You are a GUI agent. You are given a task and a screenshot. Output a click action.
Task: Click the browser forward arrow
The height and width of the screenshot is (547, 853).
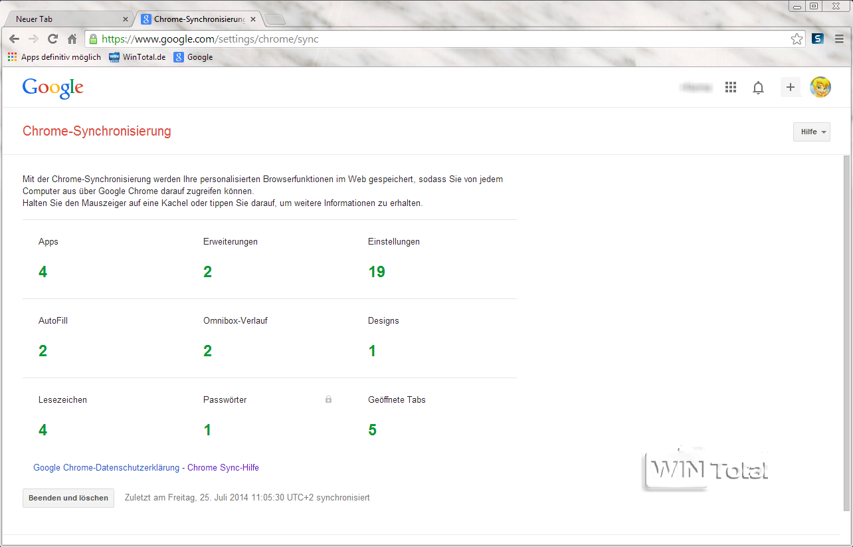tap(33, 39)
